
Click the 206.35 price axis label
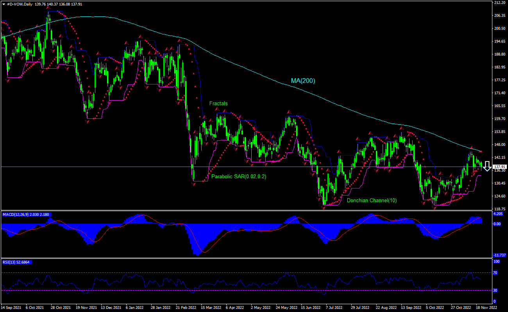[499, 16]
